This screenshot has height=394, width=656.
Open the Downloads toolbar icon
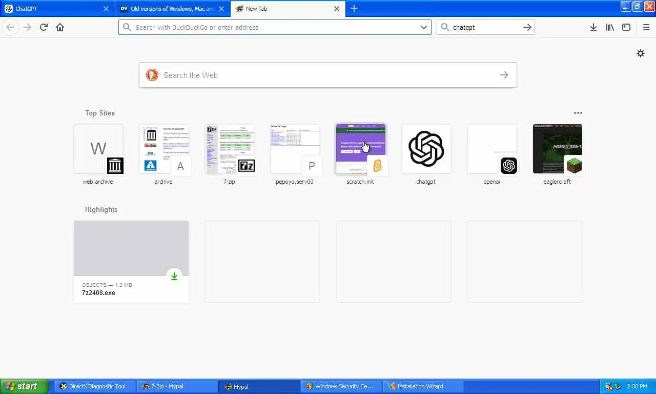pyautogui.click(x=593, y=27)
